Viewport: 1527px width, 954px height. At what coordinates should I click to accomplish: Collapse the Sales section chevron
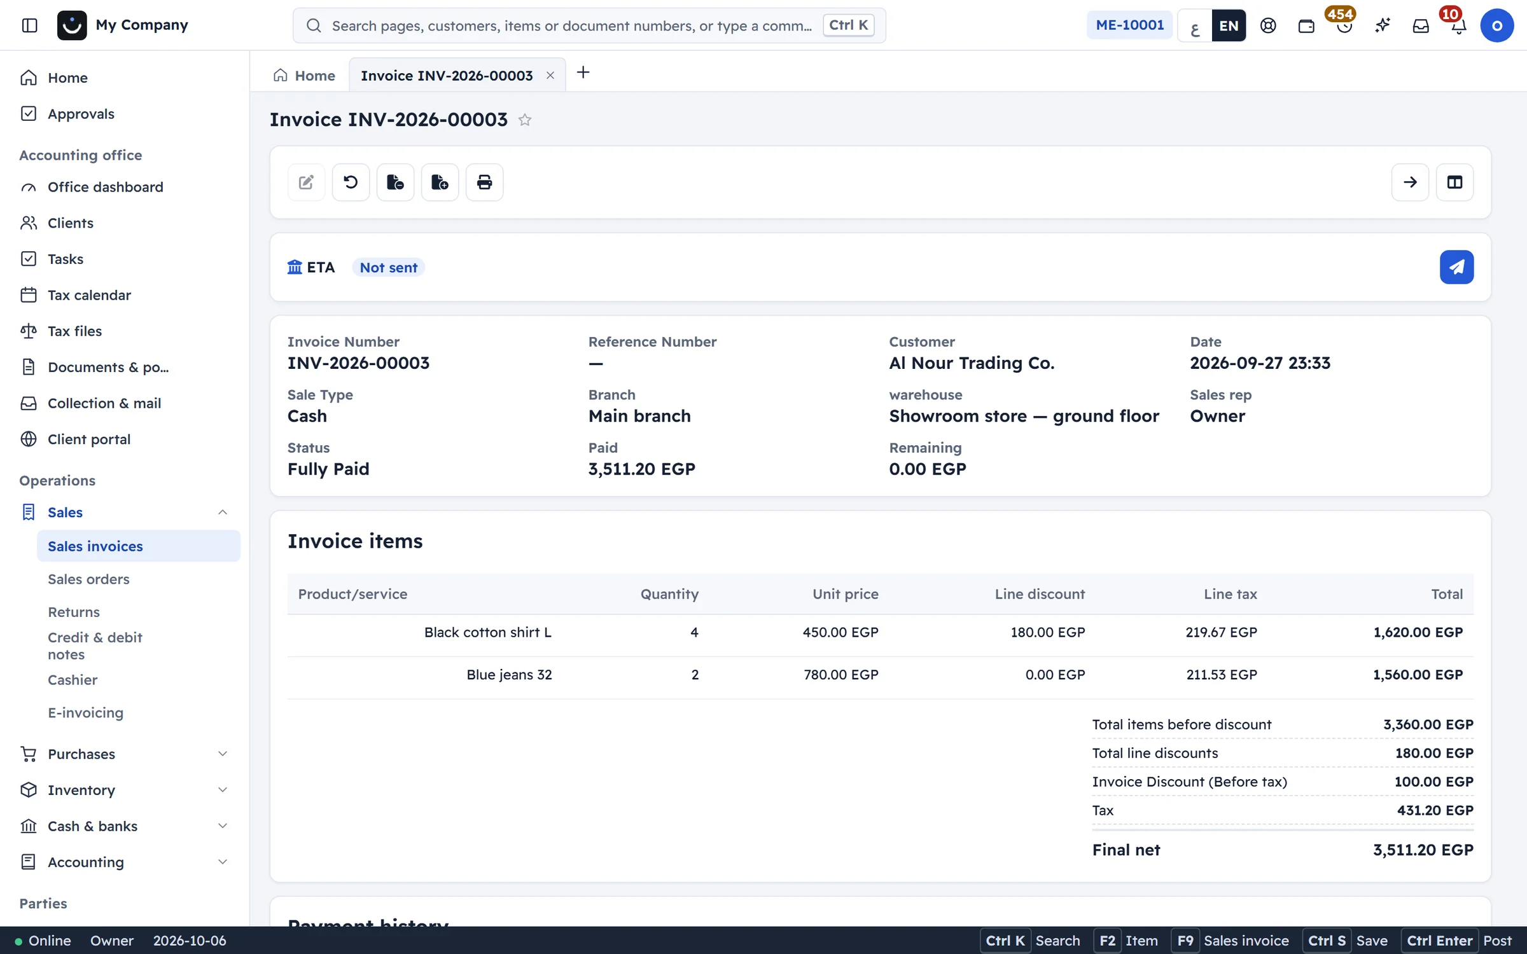(223, 512)
